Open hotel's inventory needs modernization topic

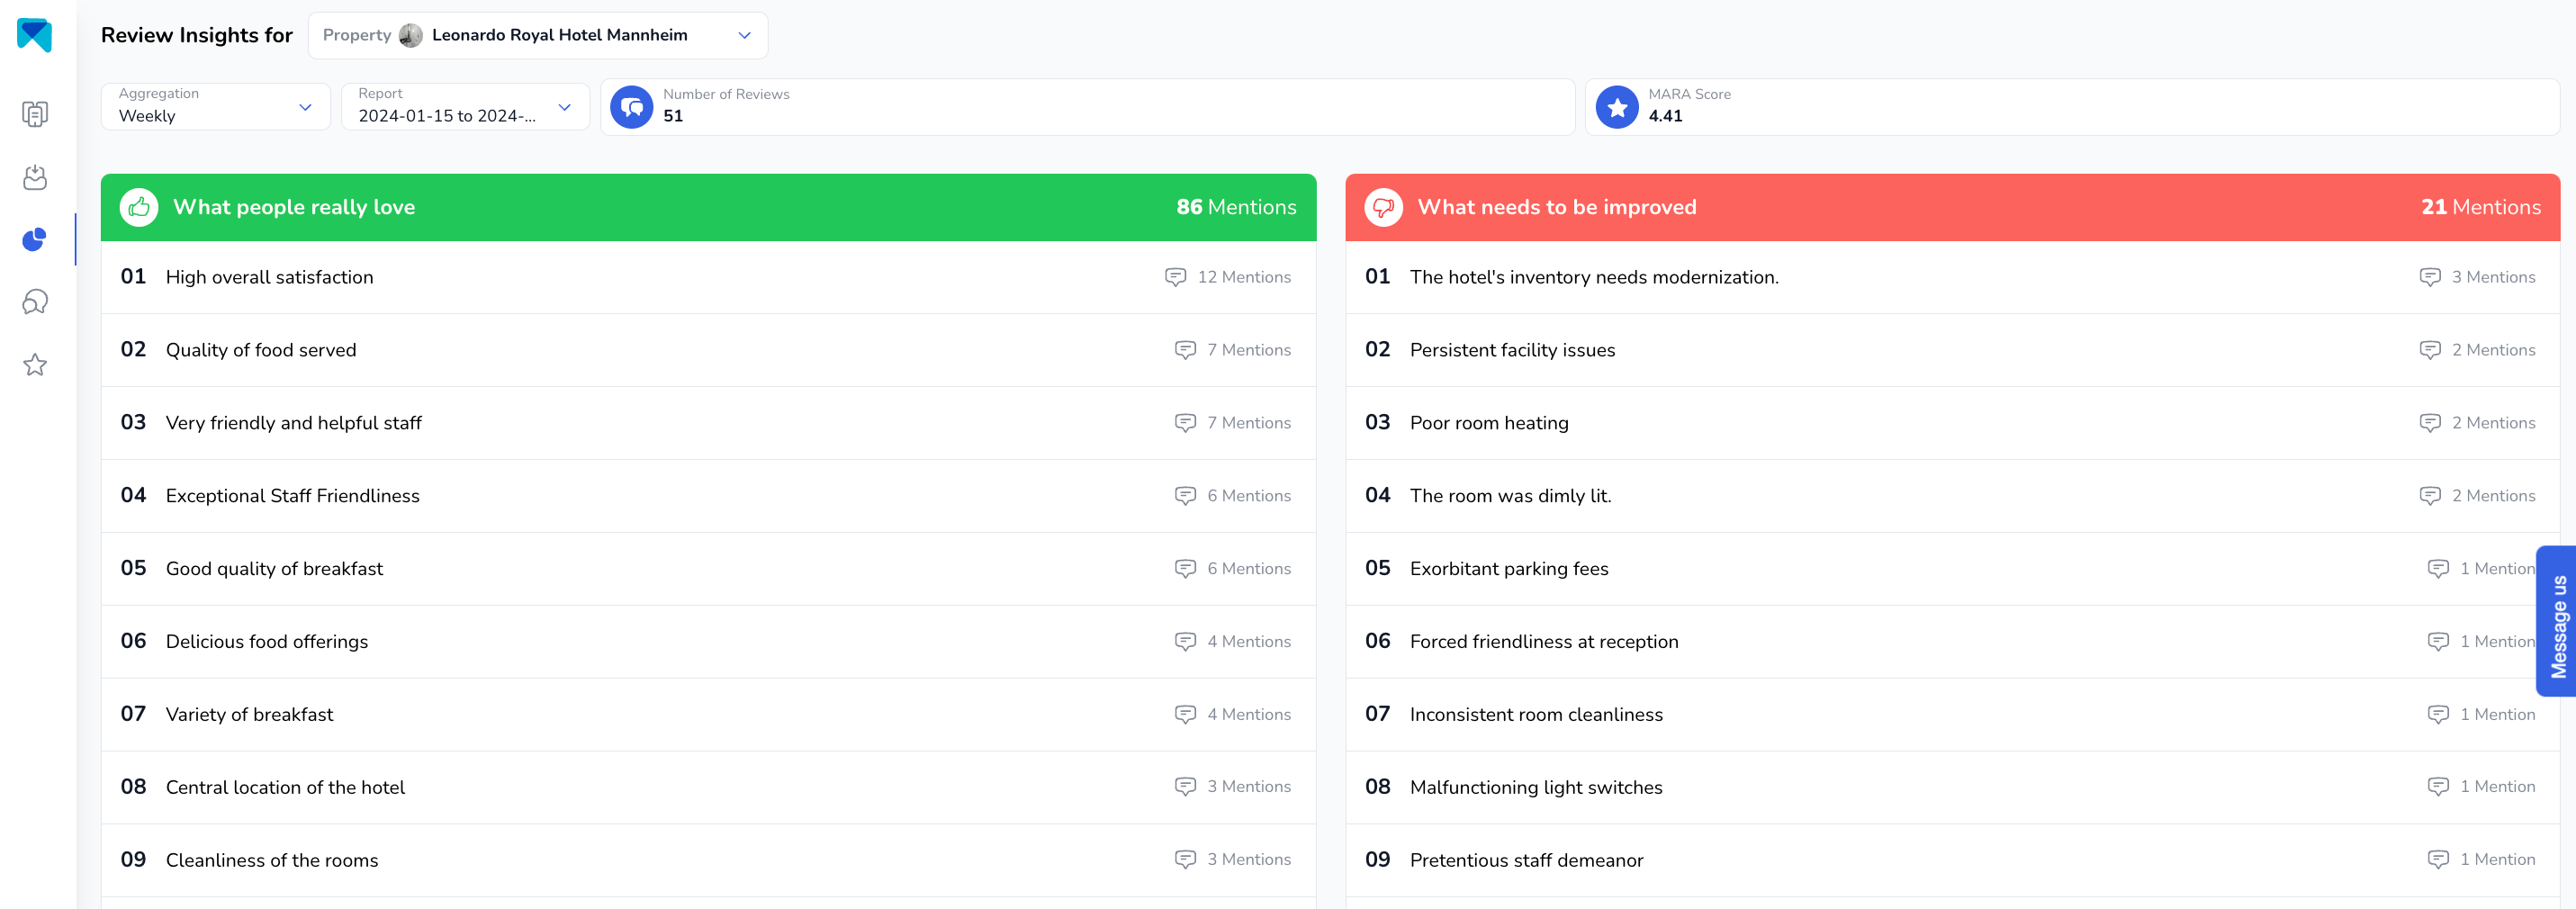coord(1952,277)
